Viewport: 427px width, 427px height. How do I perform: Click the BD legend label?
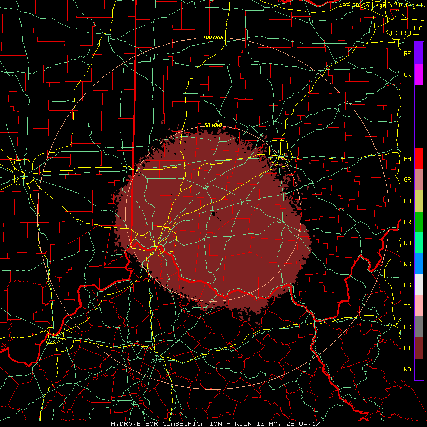click(x=408, y=201)
